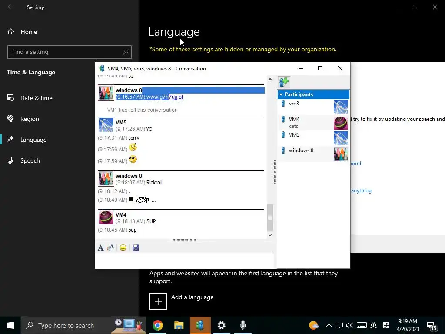Select vm3 in the participants list
Image resolution: width=445 pixels, height=334 pixels.
pyautogui.click(x=313, y=107)
